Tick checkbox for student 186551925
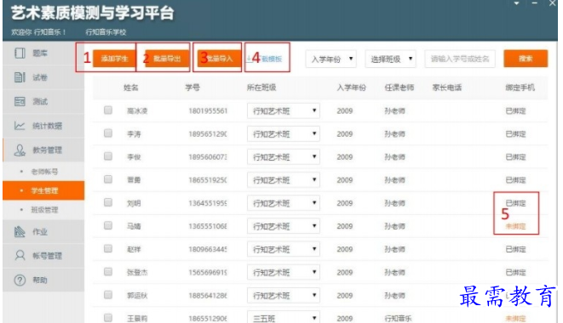This screenshot has height=323, width=563. point(108,179)
